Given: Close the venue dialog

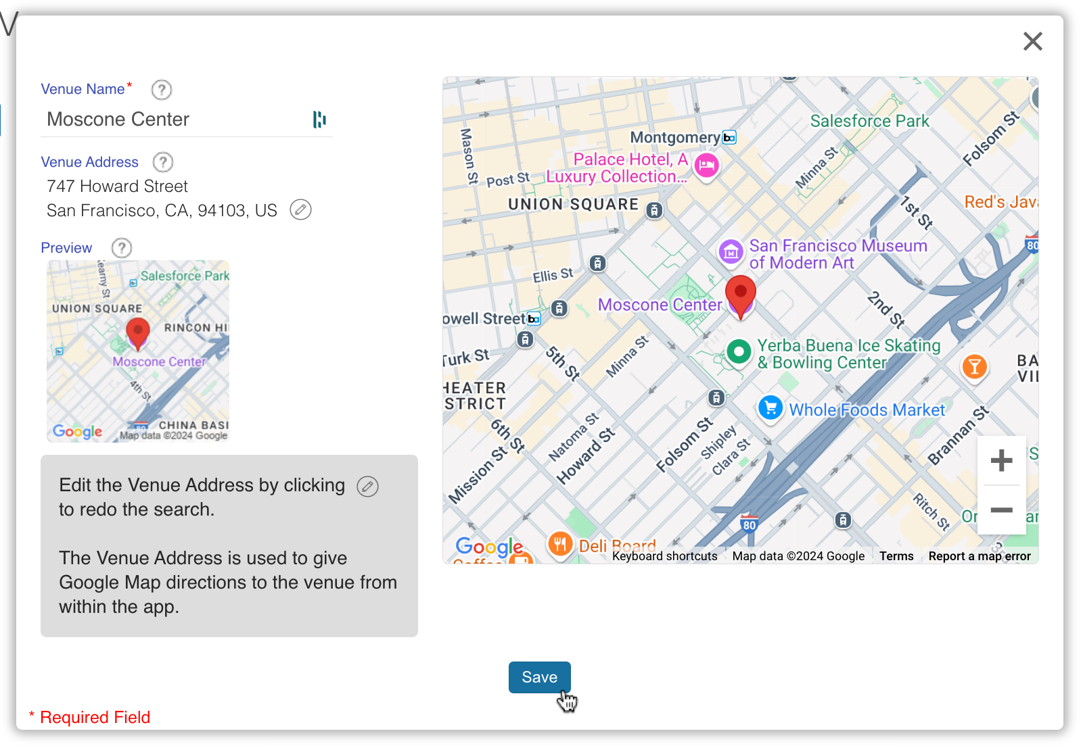Looking at the screenshot, I should pos(1032,41).
